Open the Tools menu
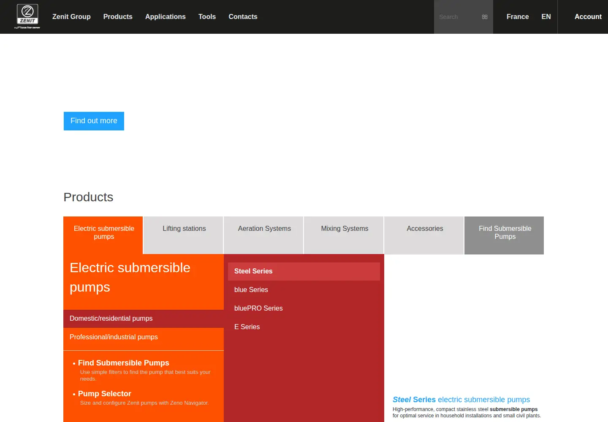 click(x=207, y=16)
